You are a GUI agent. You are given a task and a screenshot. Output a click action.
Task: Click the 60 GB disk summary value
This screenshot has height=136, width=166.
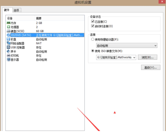pos(40,31)
